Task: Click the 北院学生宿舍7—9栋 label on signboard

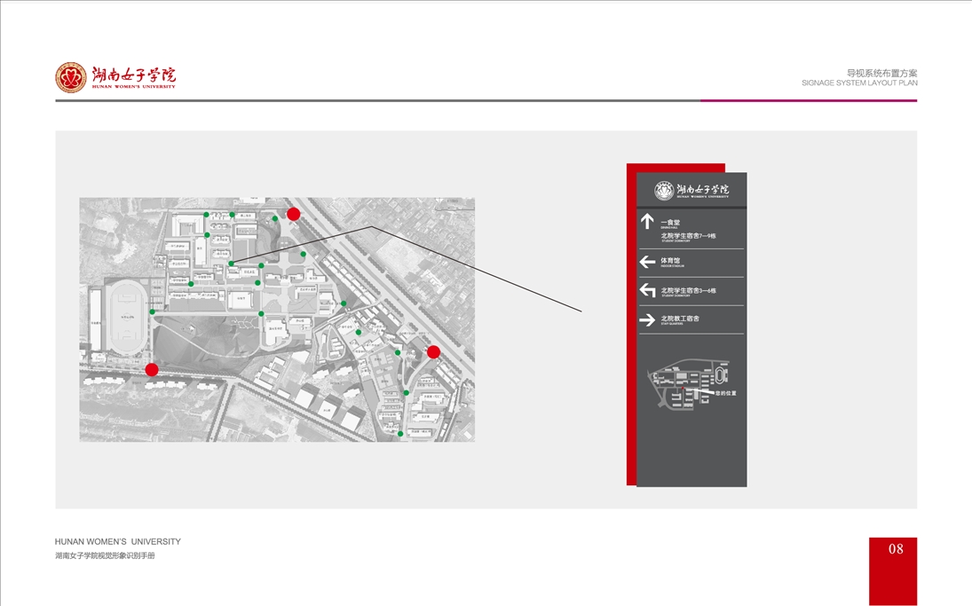Action: (x=688, y=236)
